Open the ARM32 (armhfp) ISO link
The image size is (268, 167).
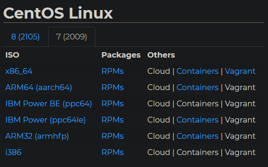37,136
